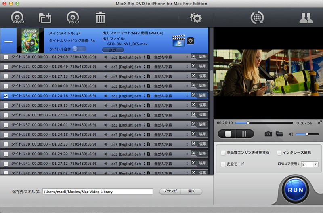
Task: Click 開く open folder button
Action: coord(191,191)
